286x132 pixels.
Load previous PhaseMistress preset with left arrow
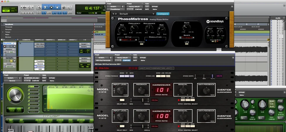pyautogui.click(x=113, y=14)
